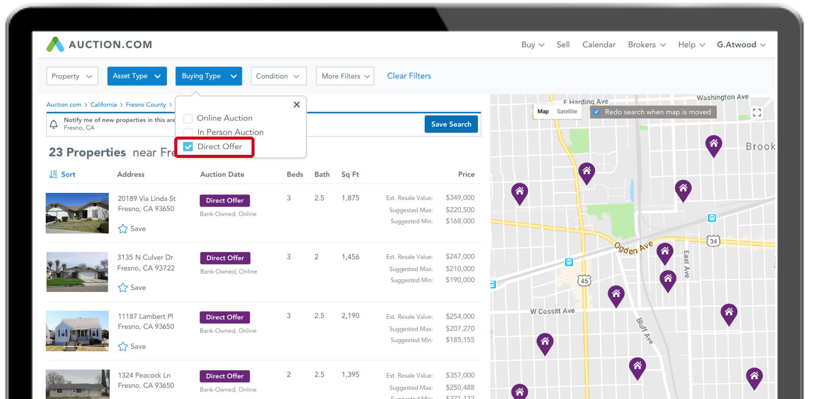Screen dimensions: 813x399
Task: Click the notification bell icon
Action: tap(54, 124)
